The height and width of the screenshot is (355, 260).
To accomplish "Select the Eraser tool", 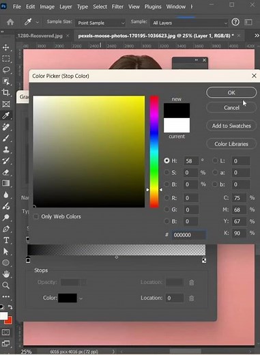I will tap(6, 172).
